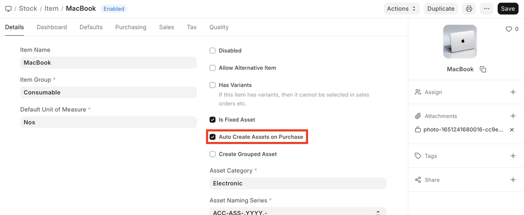Check Allow Alternative Item

coord(213,68)
